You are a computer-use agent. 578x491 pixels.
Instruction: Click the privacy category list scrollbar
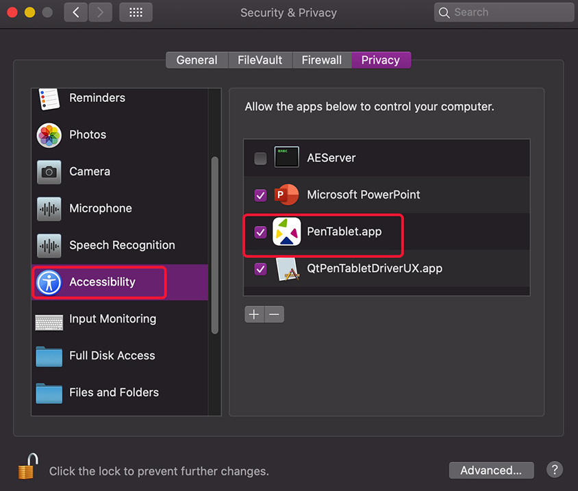pos(214,245)
